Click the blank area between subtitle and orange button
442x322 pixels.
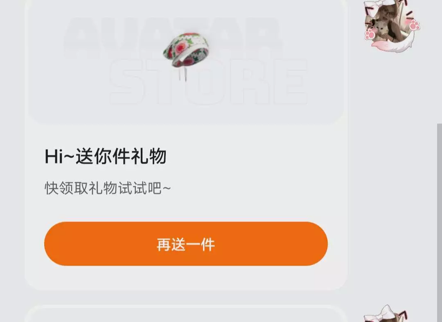186,208
